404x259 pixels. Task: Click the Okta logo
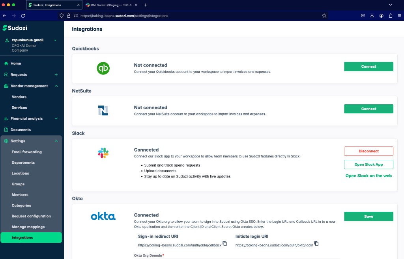(x=103, y=216)
